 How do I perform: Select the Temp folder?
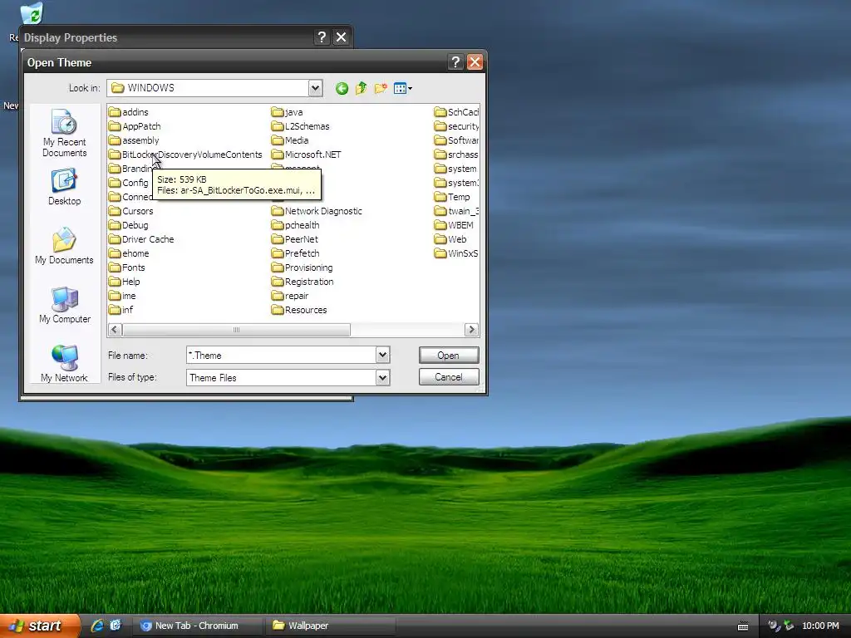pyautogui.click(x=453, y=197)
